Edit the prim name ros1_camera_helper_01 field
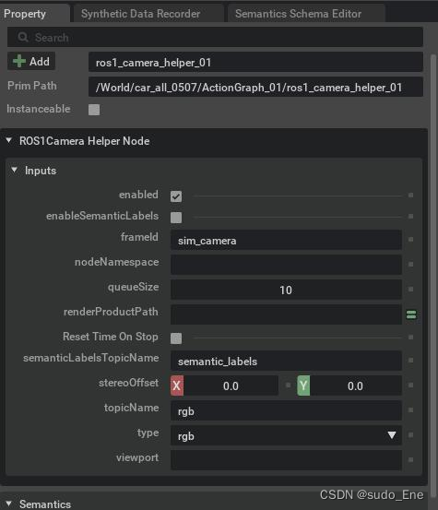The image size is (438, 510). tap(255, 62)
